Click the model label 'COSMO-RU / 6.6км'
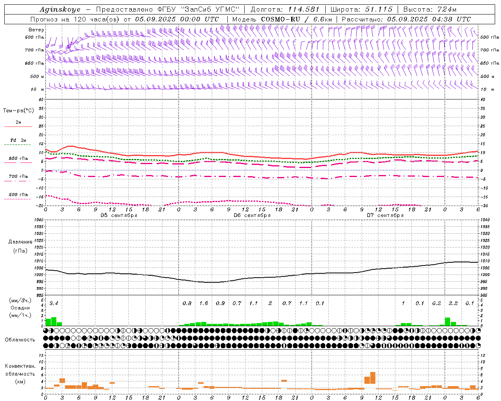Screen dimensions: 501x401 [x=296, y=19]
